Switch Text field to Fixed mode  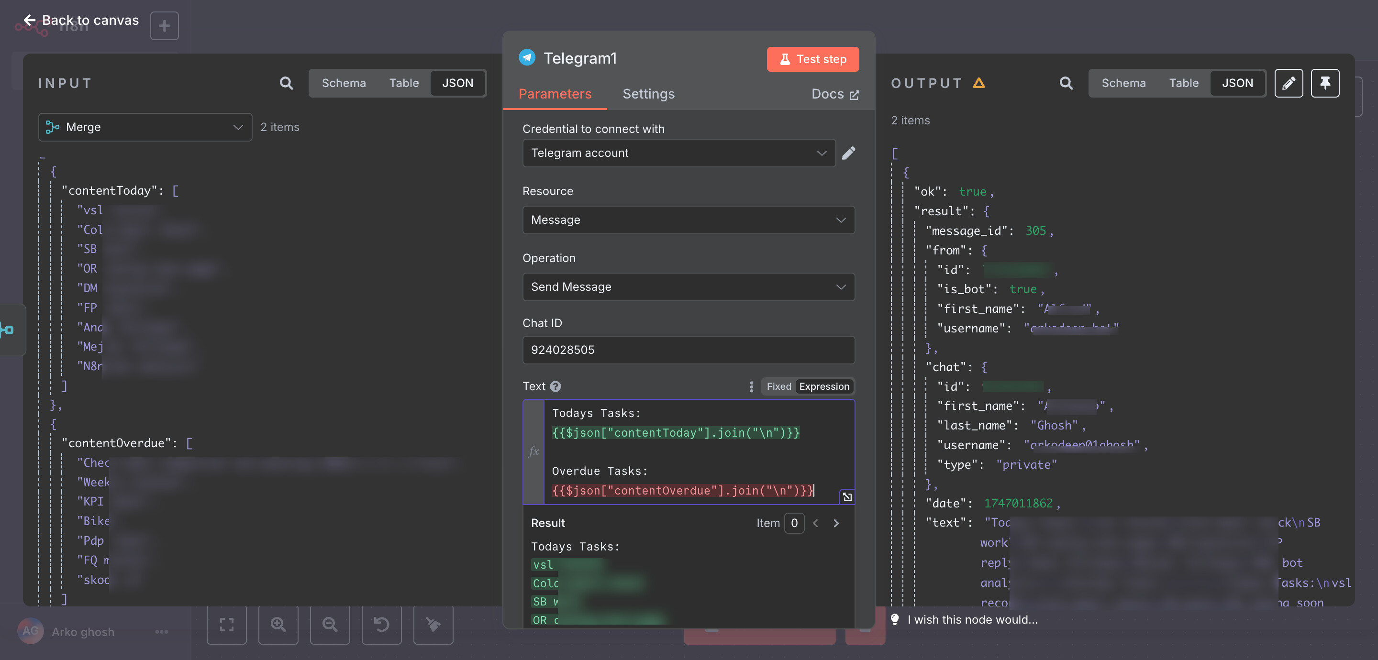(x=778, y=386)
